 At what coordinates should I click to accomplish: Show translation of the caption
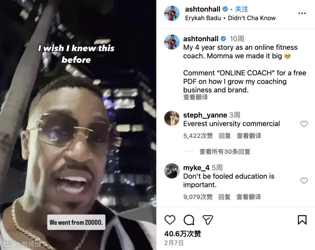click(196, 97)
